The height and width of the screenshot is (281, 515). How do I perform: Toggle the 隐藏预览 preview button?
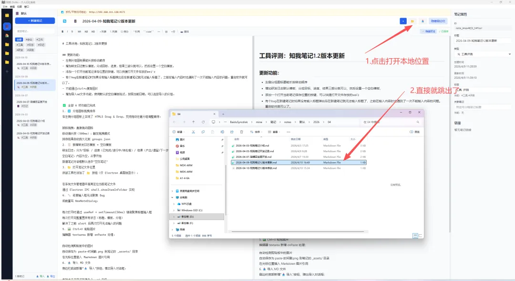(x=429, y=31)
